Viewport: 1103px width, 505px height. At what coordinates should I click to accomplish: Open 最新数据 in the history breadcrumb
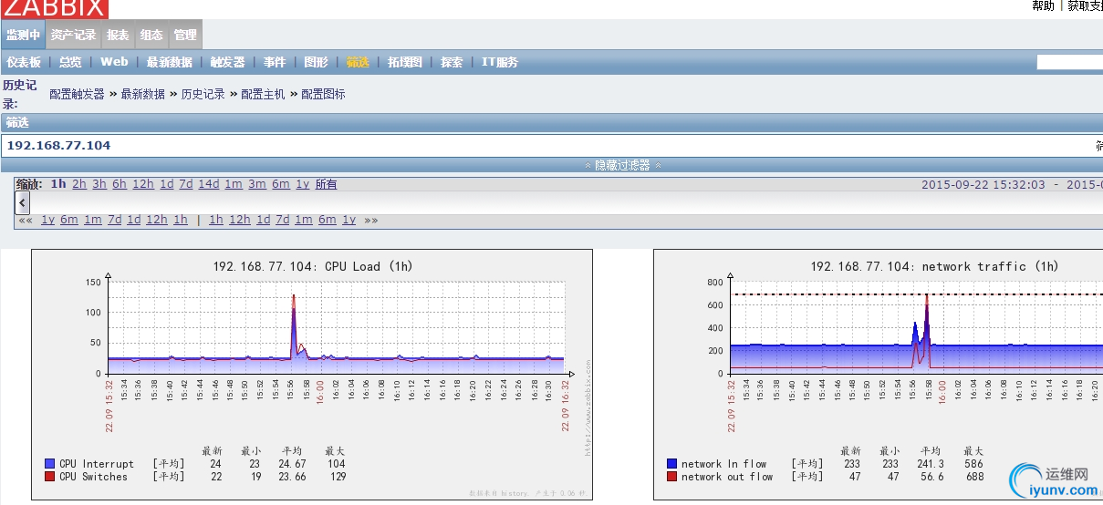pos(142,94)
